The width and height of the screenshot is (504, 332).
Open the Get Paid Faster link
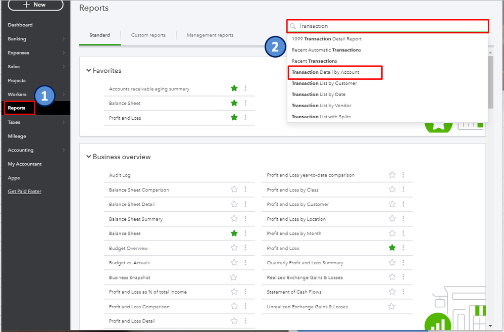pyautogui.click(x=25, y=192)
